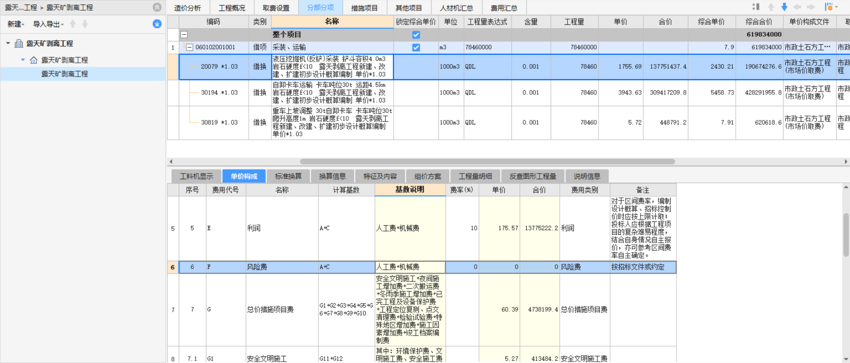Image resolution: width=850 pixels, height=363 pixels.
Task: Click the 按招标文件或约定 remark cell
Action: 643,267
